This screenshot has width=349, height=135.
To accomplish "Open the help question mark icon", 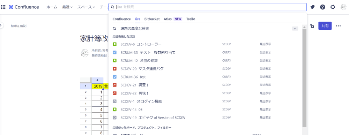I will (x=322, y=7).
